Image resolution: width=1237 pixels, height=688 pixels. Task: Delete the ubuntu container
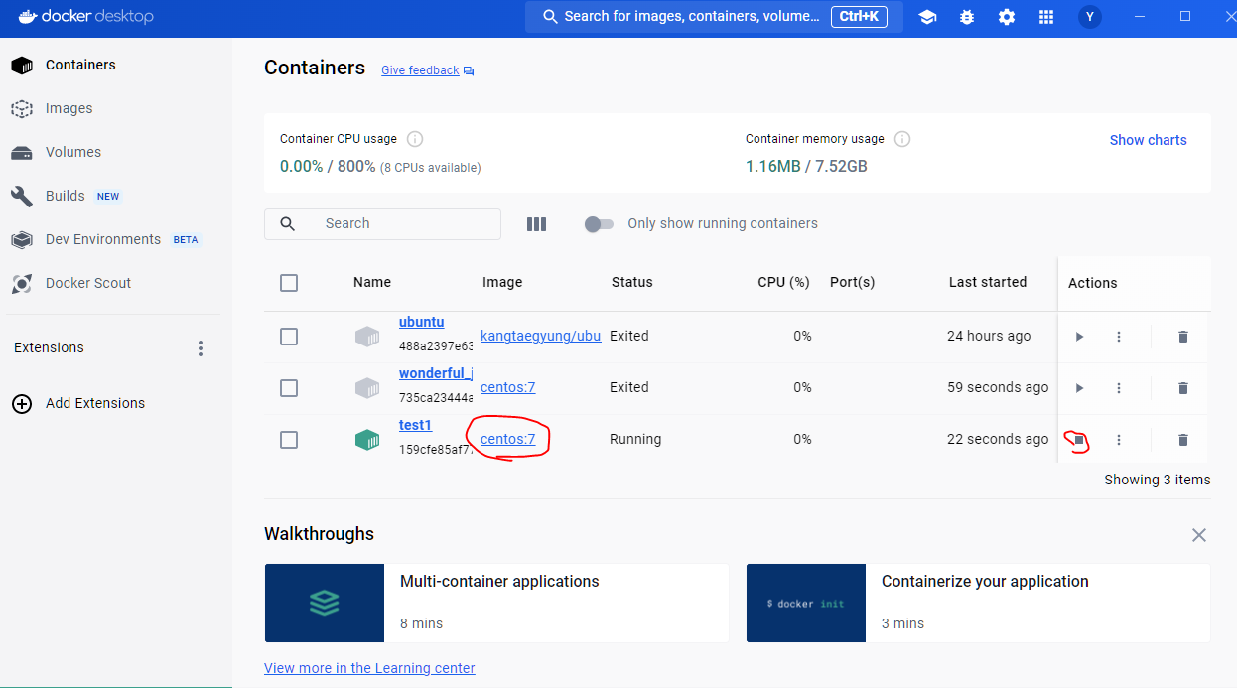(x=1182, y=337)
